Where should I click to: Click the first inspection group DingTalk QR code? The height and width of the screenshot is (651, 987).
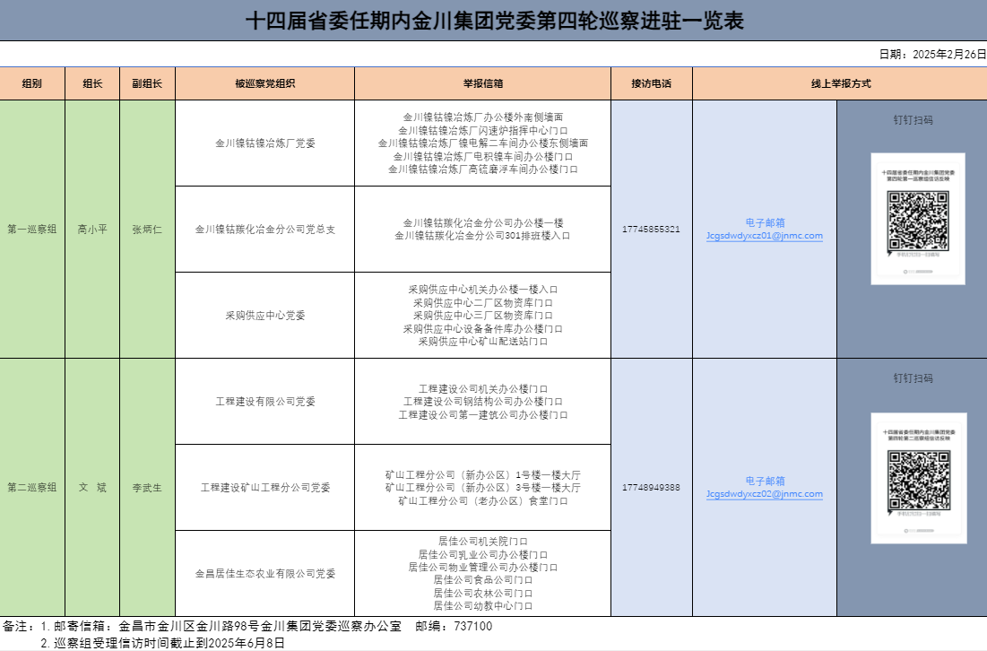click(x=918, y=219)
